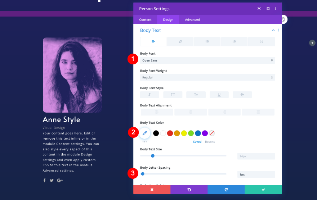Image resolution: width=317 pixels, height=200 pixels.
Task: Click the Google Plus icon
Action: (x=60, y=181)
